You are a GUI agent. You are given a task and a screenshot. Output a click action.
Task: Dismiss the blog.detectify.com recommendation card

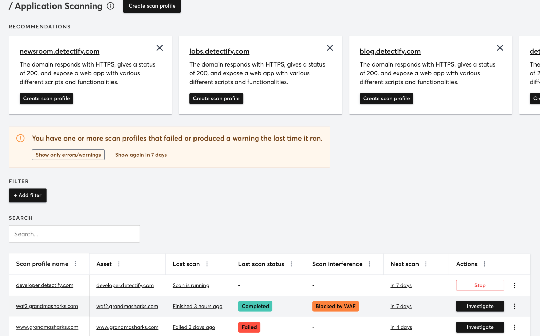click(500, 48)
